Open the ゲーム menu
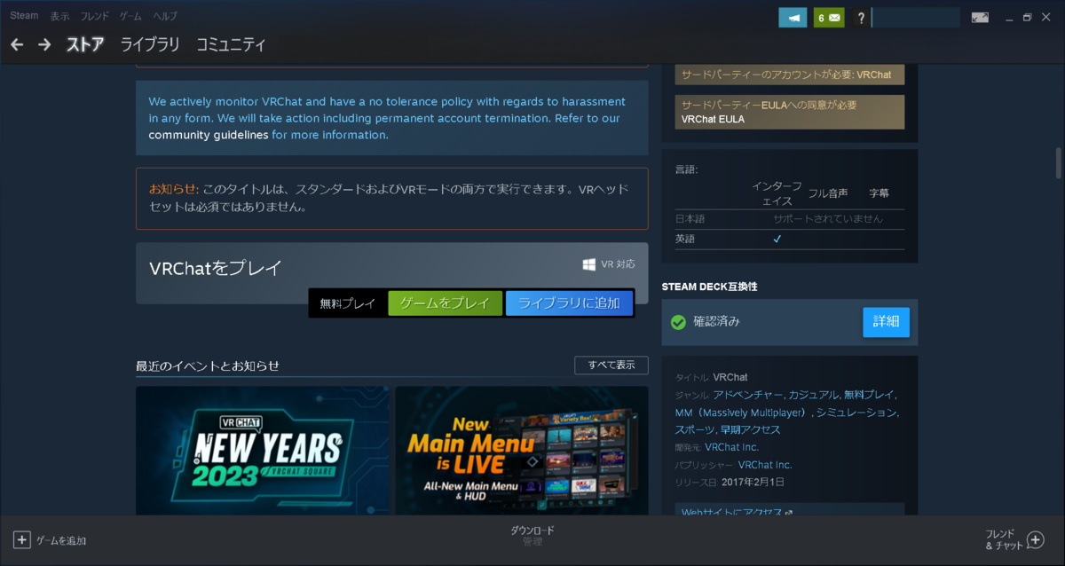Screen dimensions: 1065x566 pyautogui.click(x=130, y=16)
